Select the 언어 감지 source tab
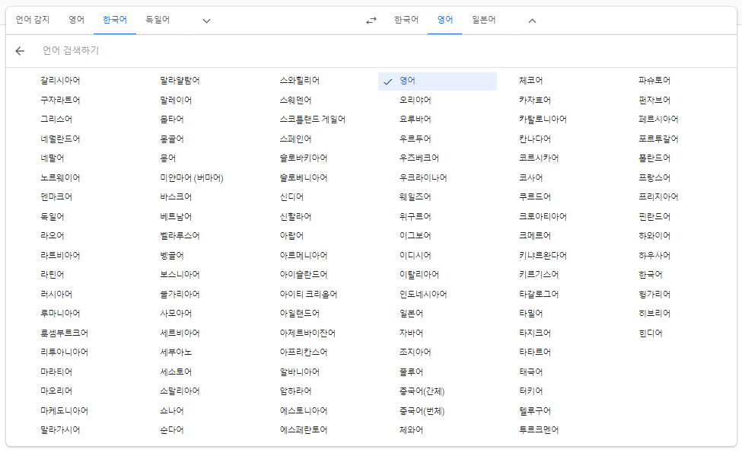 point(33,20)
